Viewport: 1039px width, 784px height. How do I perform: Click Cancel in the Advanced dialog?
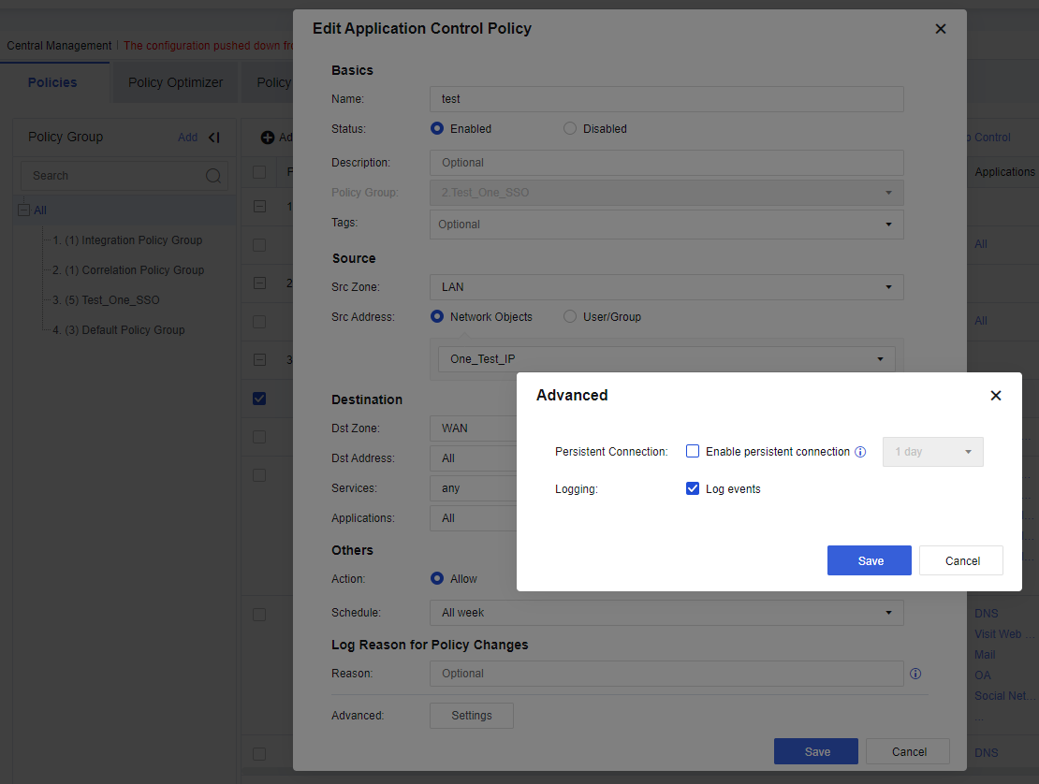click(x=961, y=560)
